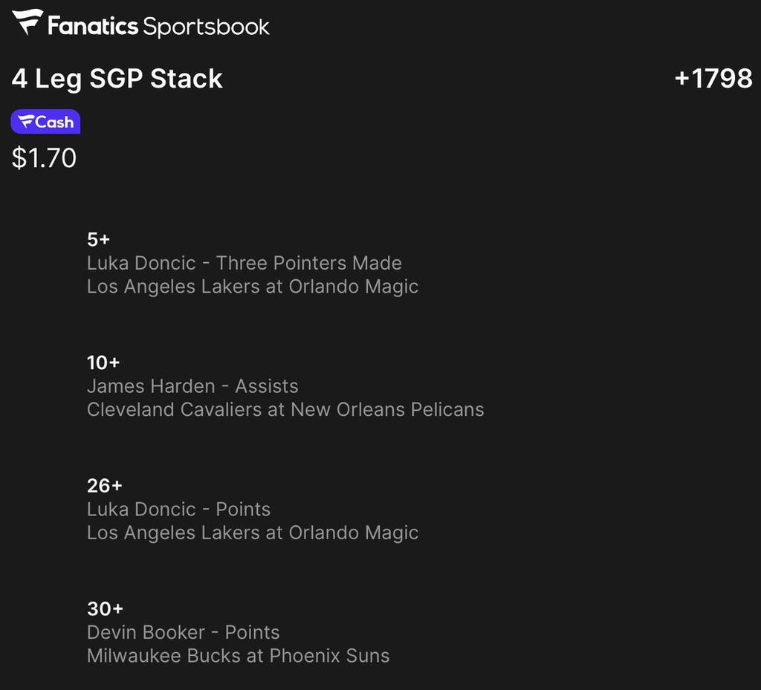Viewport: 761px width, 690px height.
Task: Open Devin Booker Points leg
Action: pos(183,632)
